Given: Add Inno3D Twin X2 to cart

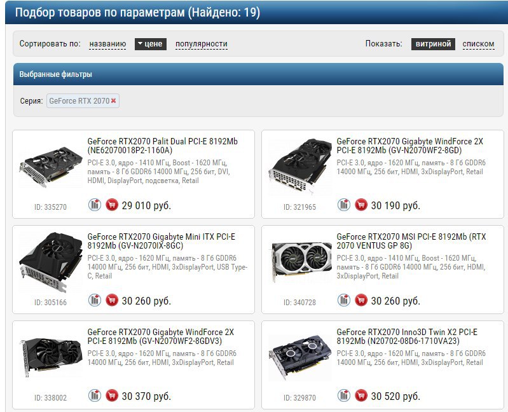Looking at the screenshot, I should [x=361, y=395].
